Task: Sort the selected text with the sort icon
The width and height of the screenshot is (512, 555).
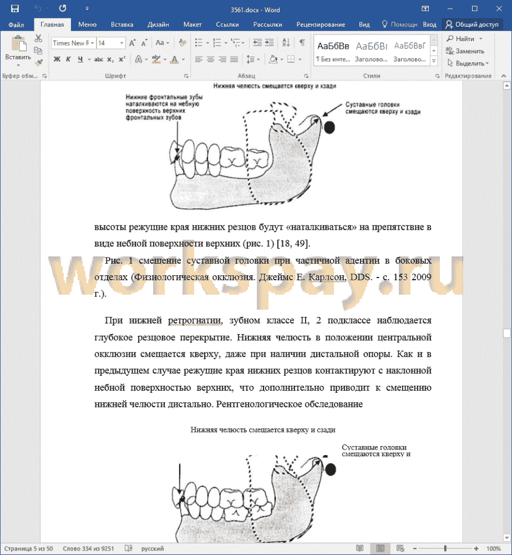Action: (x=286, y=43)
